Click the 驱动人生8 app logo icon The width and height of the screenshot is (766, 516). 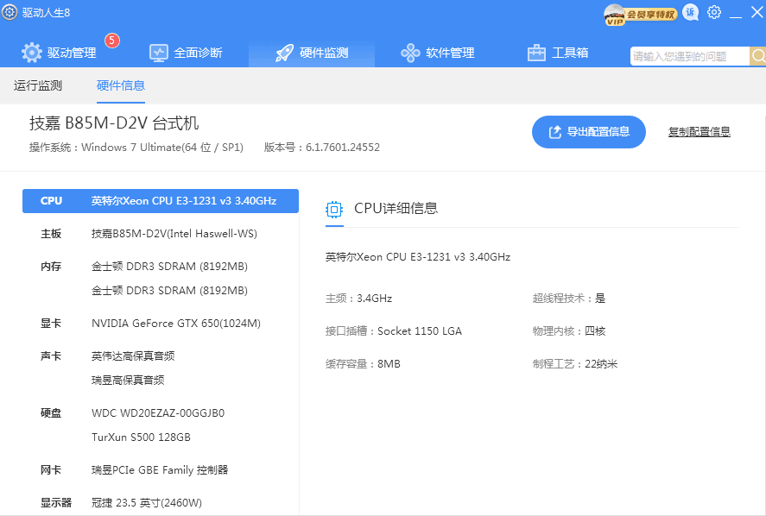(9, 12)
